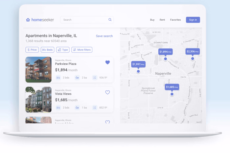Click the $1,997/mo map price label

(138, 64)
